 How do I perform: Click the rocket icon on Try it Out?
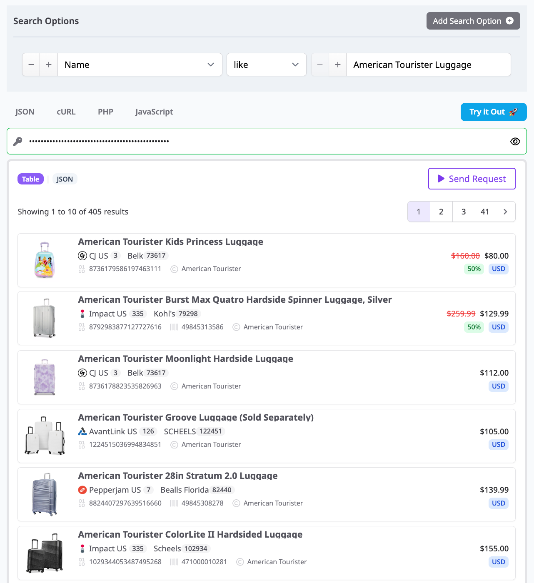click(513, 112)
